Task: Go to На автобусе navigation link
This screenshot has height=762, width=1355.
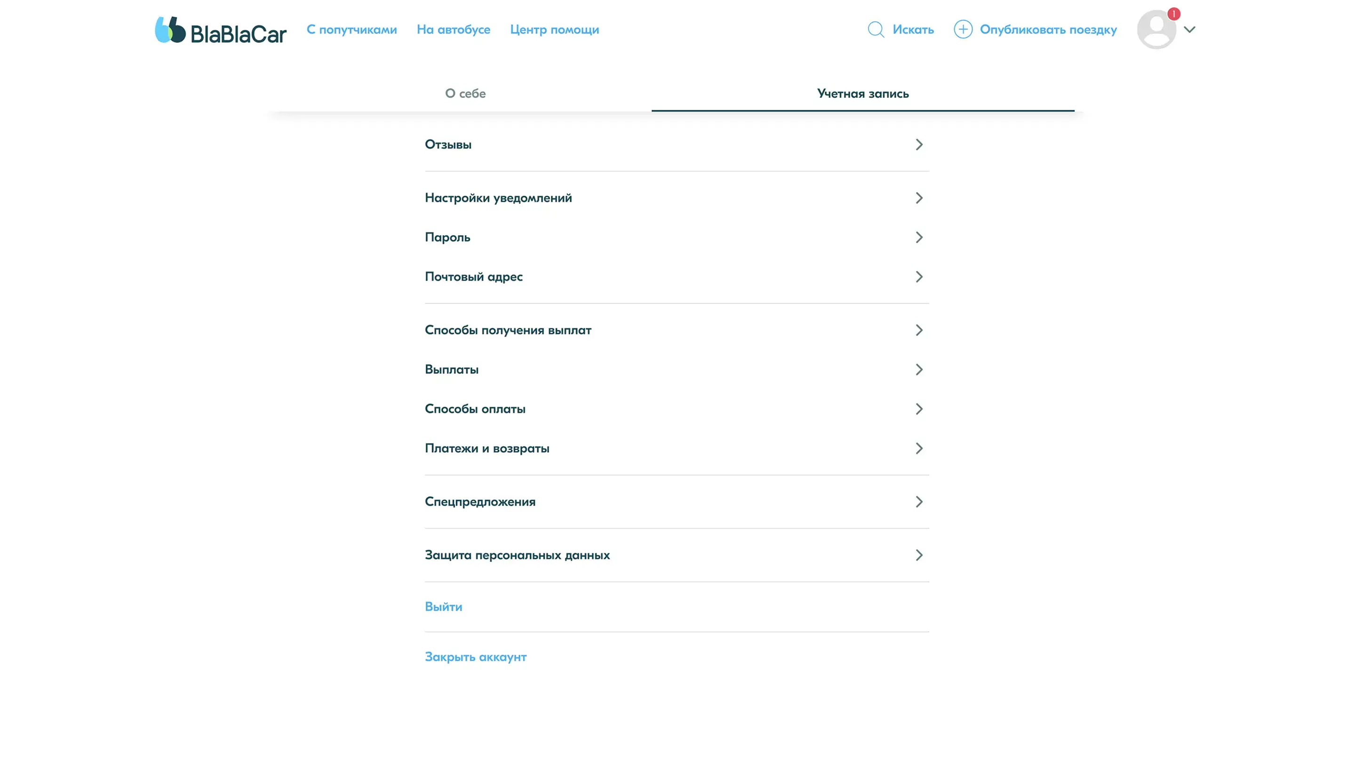Action: click(453, 30)
